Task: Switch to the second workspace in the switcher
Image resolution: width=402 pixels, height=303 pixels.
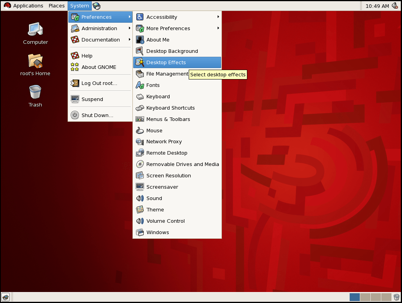Action: (x=366, y=297)
